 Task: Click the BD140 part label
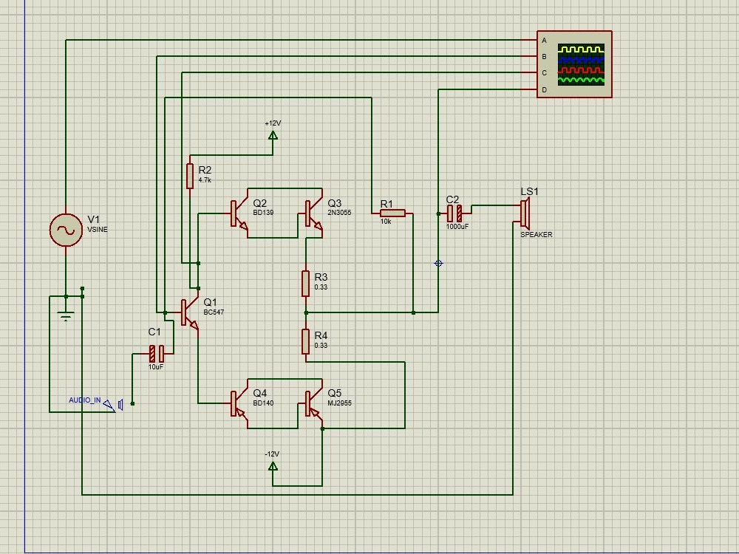(263, 403)
